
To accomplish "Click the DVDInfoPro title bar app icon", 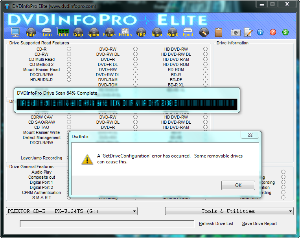I will coord(7,6).
